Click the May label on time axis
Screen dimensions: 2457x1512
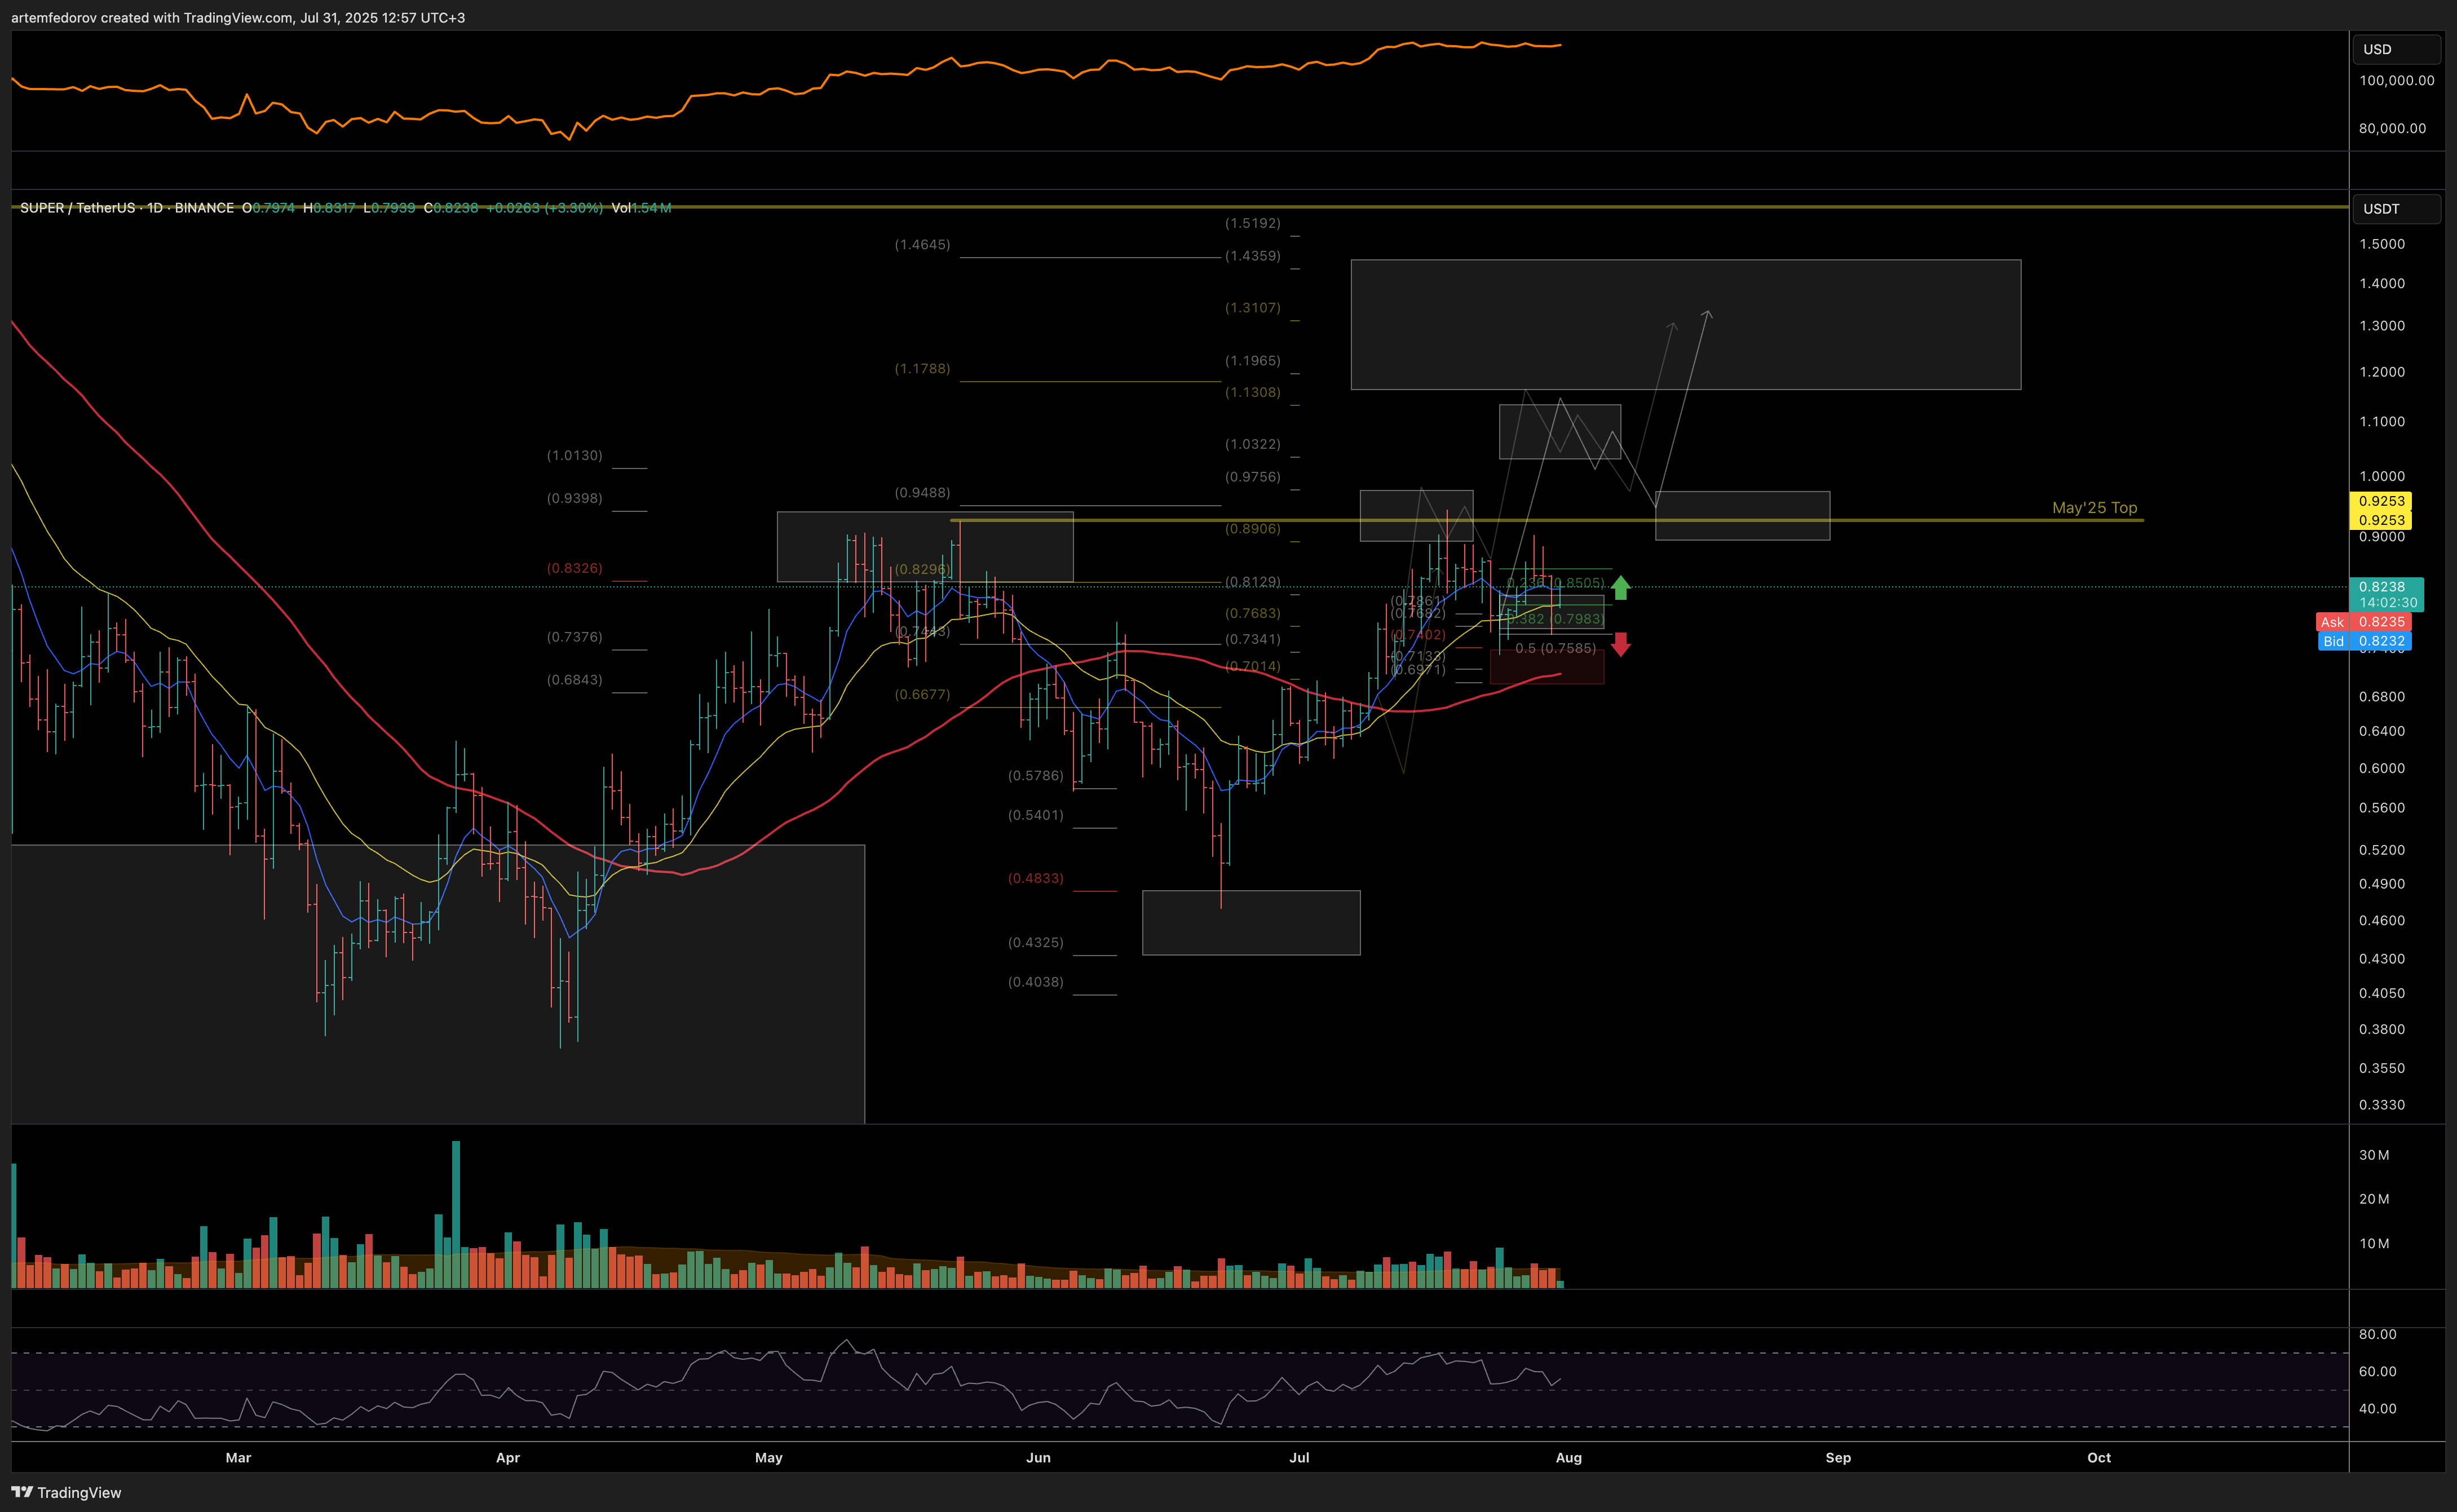point(768,1458)
